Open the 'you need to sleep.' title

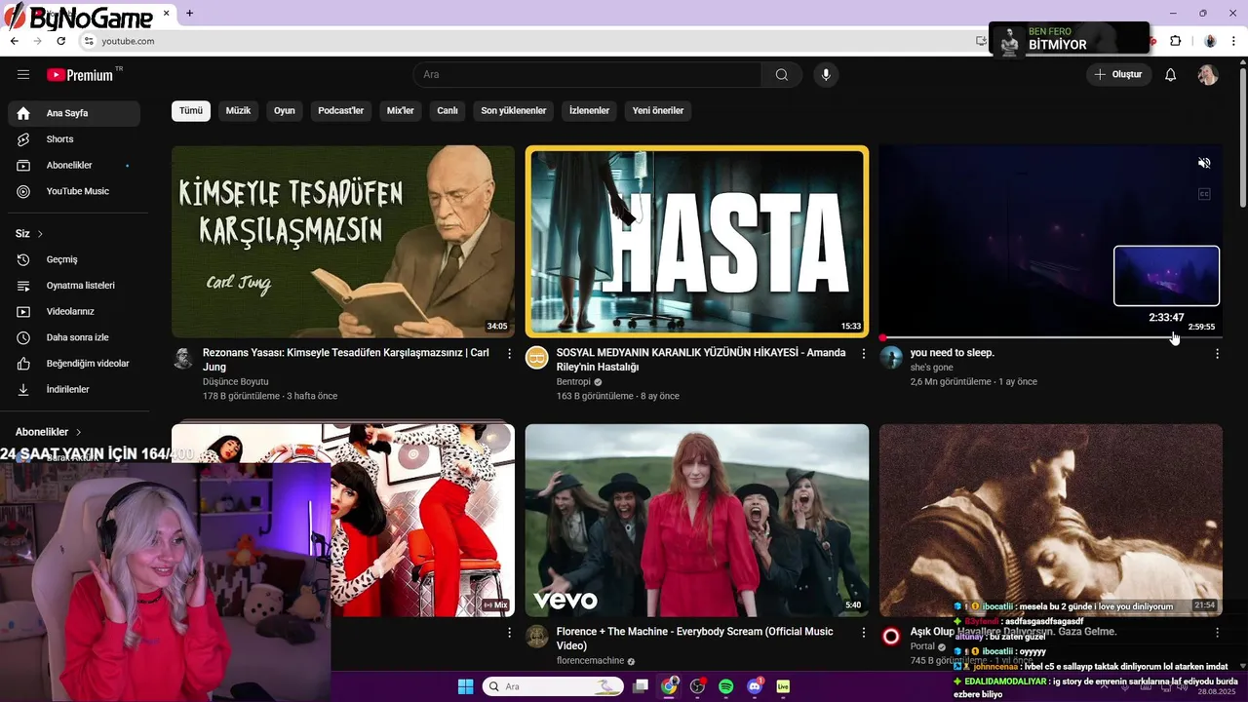click(953, 353)
